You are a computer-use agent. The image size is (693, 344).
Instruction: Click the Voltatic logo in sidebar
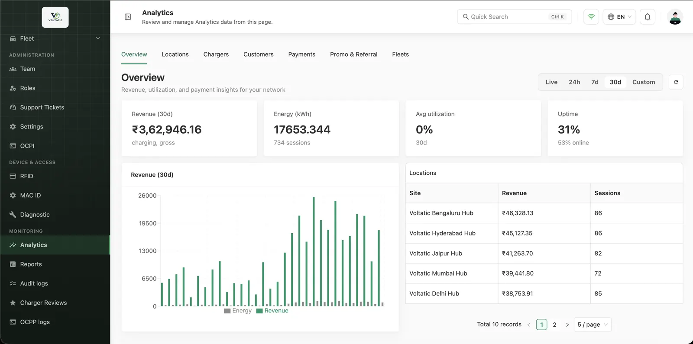(55, 17)
